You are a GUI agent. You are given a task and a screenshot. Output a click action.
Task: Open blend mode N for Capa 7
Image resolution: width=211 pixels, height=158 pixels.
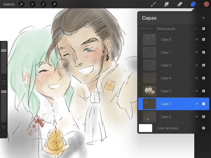(x=197, y=104)
